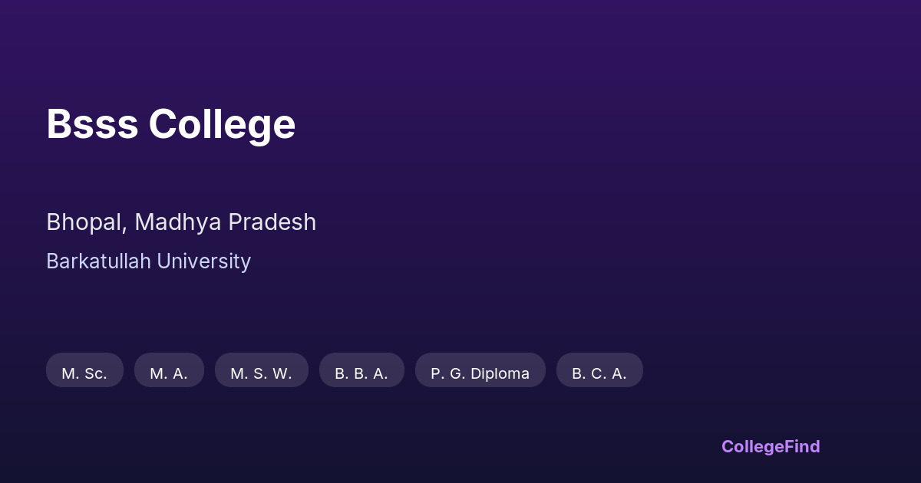921x483 pixels.
Task: Click the Bsss College title
Action: (170, 124)
